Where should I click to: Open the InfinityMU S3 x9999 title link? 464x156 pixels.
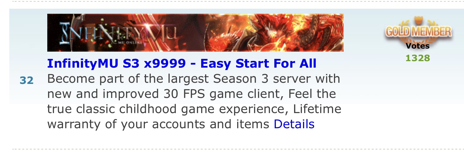[x=182, y=64]
